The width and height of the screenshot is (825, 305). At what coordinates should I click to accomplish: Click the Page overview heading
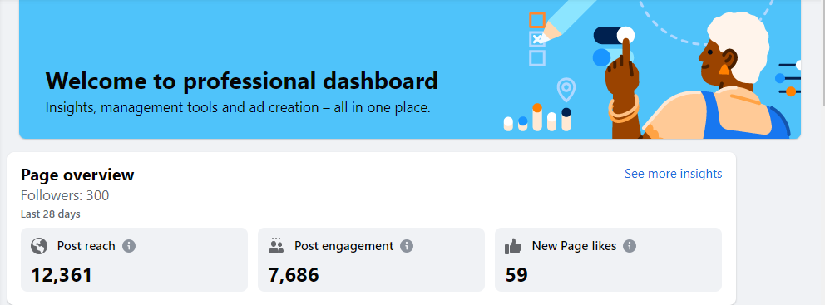pyautogui.click(x=77, y=175)
